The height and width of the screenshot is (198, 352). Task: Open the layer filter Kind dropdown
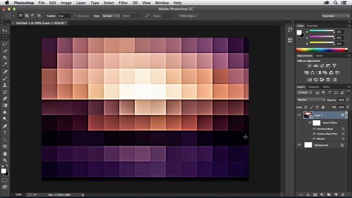pos(305,92)
